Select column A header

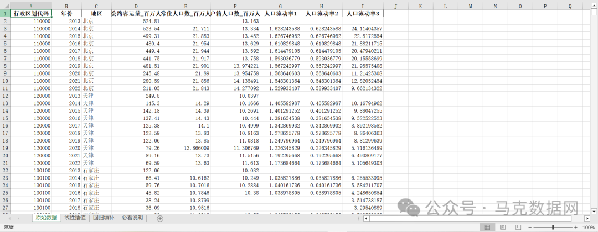31,6
